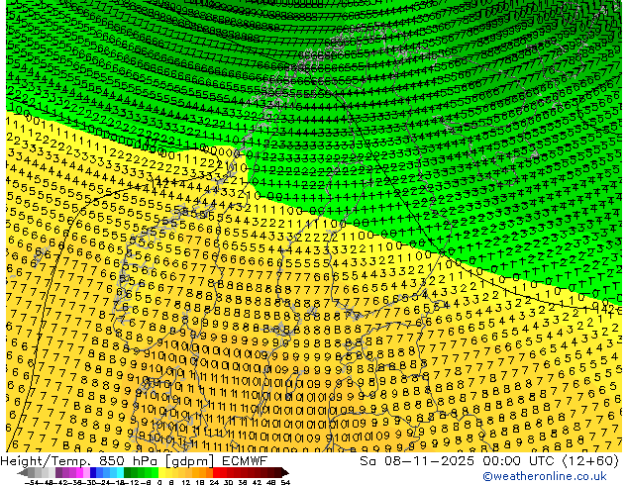Click the dark blue legend segment above label -30
This screenshot has height=485, width=628.
93,473
